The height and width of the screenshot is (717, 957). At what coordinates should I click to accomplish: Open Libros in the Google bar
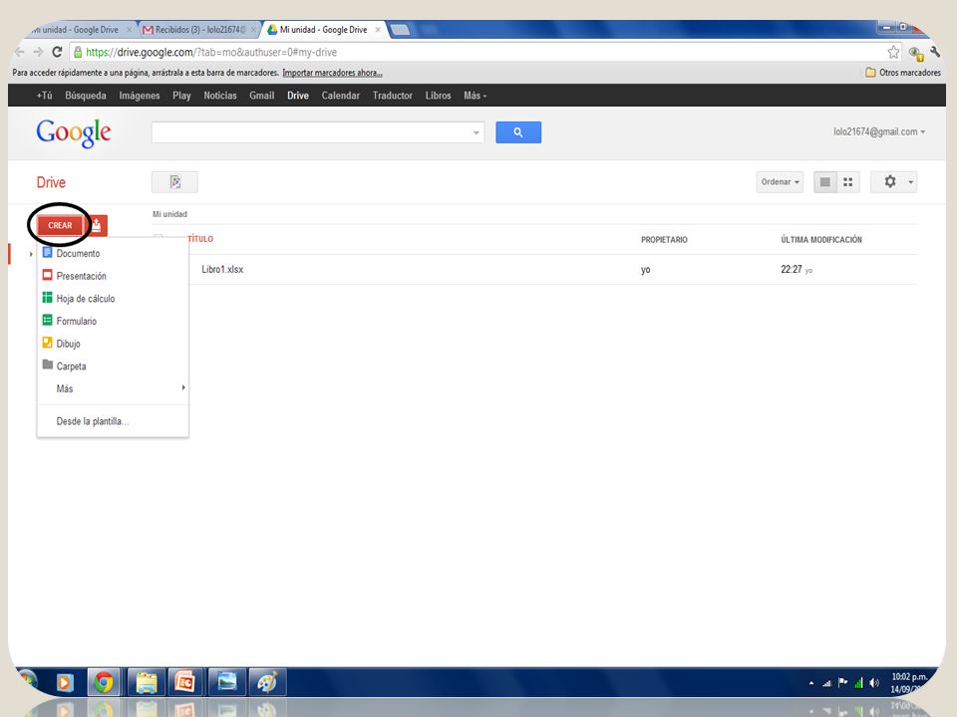(439, 96)
